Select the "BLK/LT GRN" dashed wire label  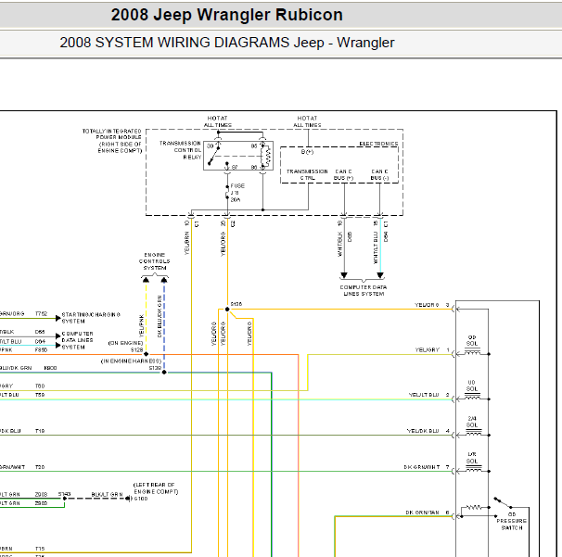coord(107,494)
